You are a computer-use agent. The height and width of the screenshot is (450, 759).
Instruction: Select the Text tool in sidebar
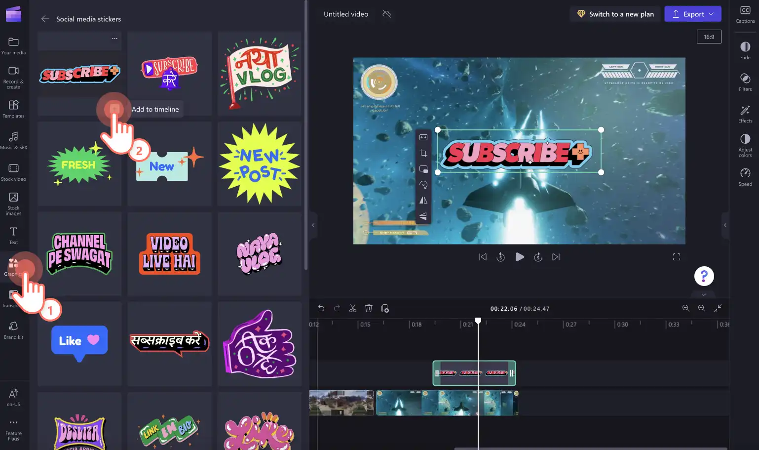pyautogui.click(x=13, y=236)
